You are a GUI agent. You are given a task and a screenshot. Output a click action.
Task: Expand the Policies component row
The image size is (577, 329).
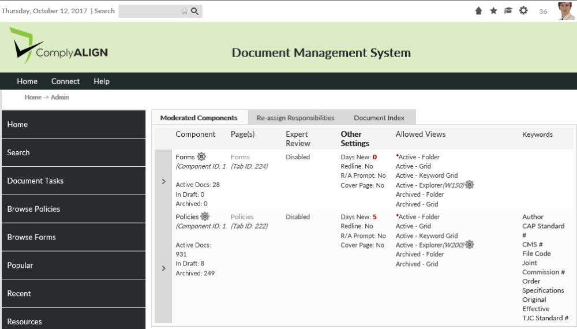point(163,268)
